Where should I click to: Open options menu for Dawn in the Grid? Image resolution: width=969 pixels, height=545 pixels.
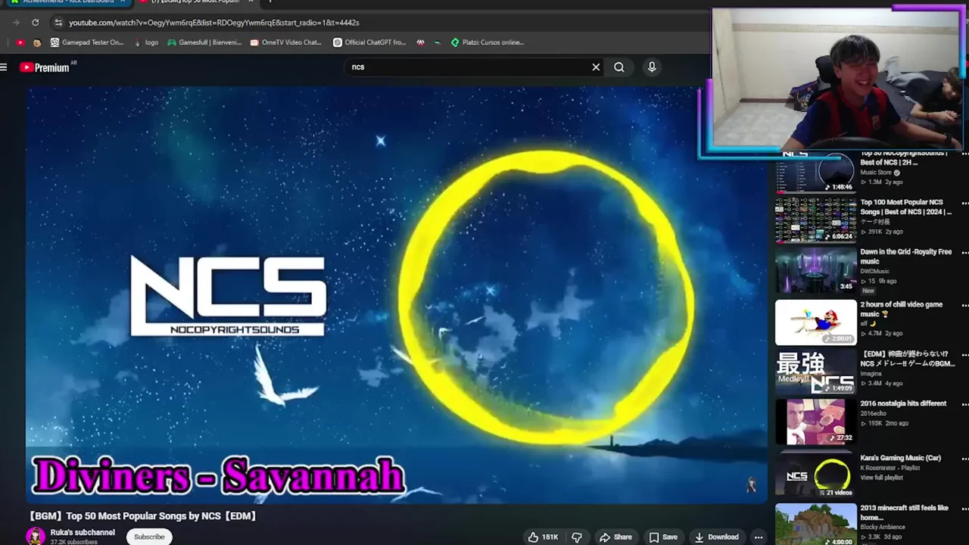pos(964,252)
